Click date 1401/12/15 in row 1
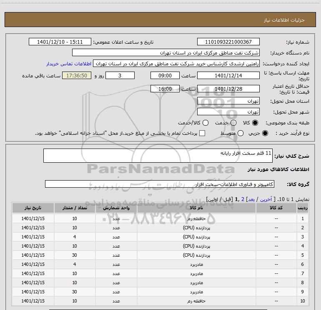This screenshot has height=310, width=321. [x=33, y=218]
